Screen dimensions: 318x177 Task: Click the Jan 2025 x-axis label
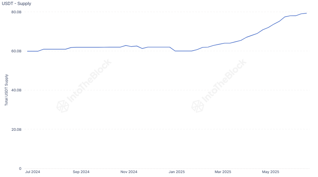pos(177,172)
